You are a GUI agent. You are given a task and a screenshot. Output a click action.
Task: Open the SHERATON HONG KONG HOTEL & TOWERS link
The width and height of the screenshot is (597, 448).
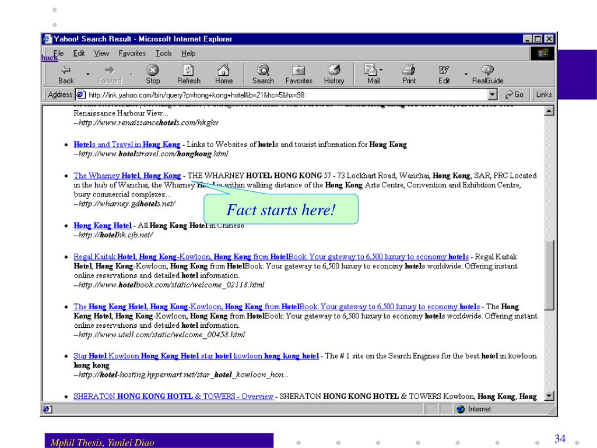tap(173, 396)
